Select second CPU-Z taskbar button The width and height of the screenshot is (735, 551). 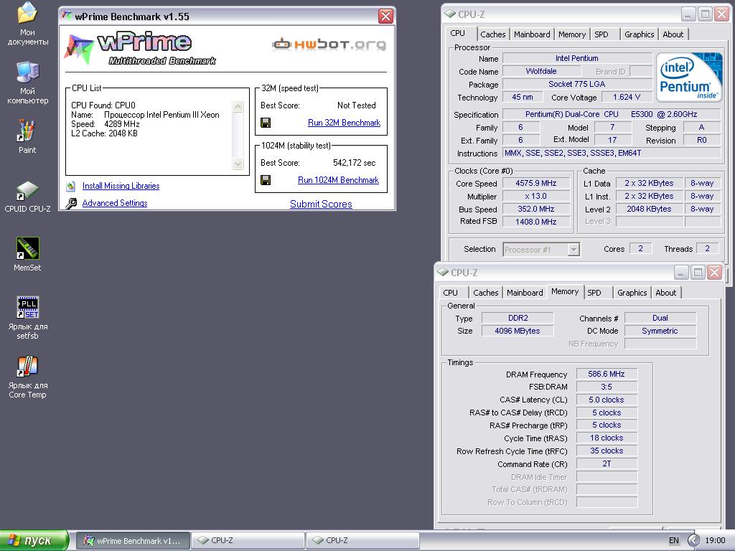click(x=362, y=540)
